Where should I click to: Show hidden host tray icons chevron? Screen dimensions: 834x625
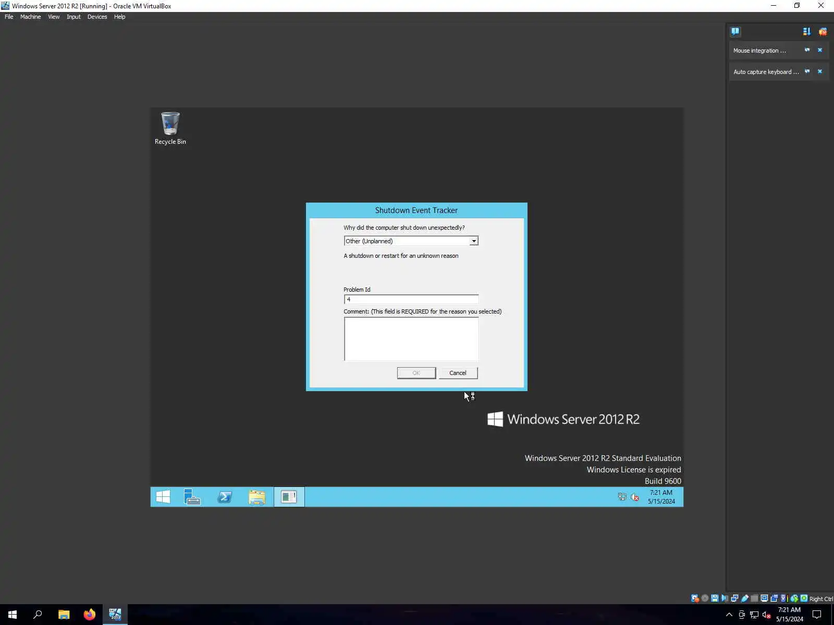click(x=729, y=615)
